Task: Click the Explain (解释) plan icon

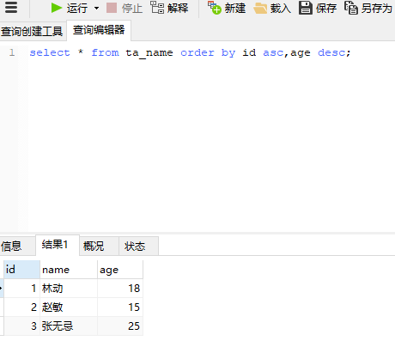Action: (x=157, y=8)
